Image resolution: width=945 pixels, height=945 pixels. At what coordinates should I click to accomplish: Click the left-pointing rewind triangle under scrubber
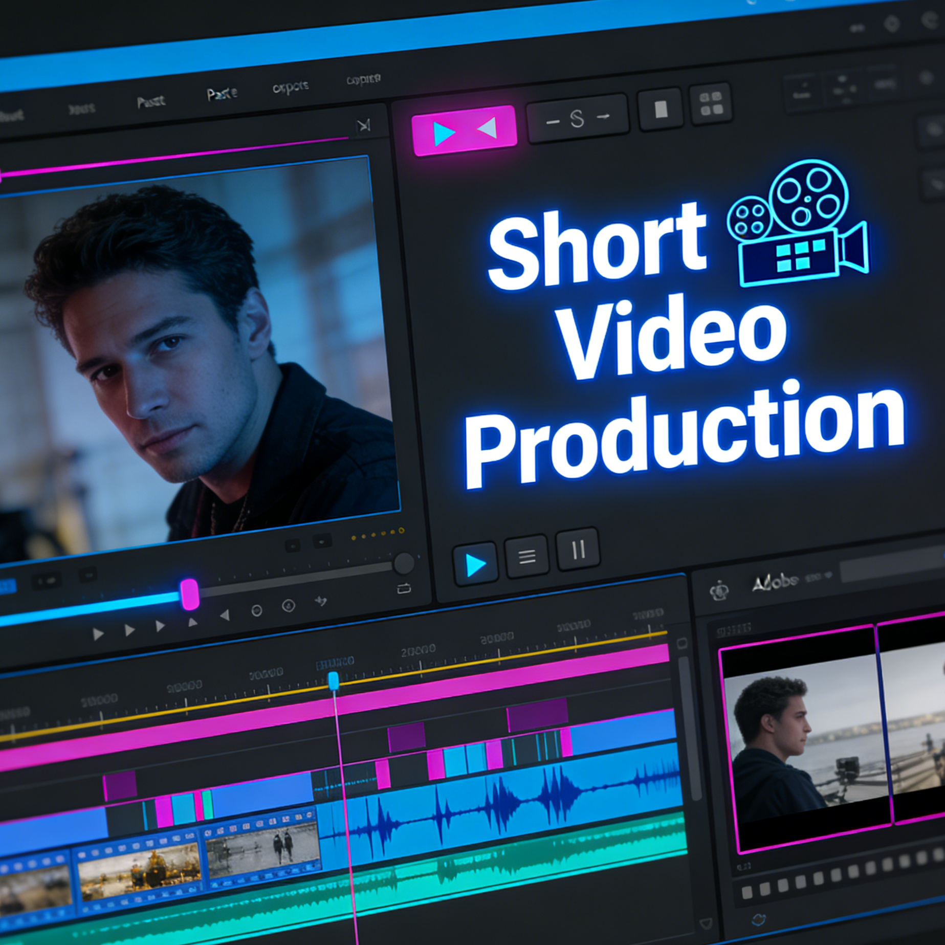coord(224,616)
